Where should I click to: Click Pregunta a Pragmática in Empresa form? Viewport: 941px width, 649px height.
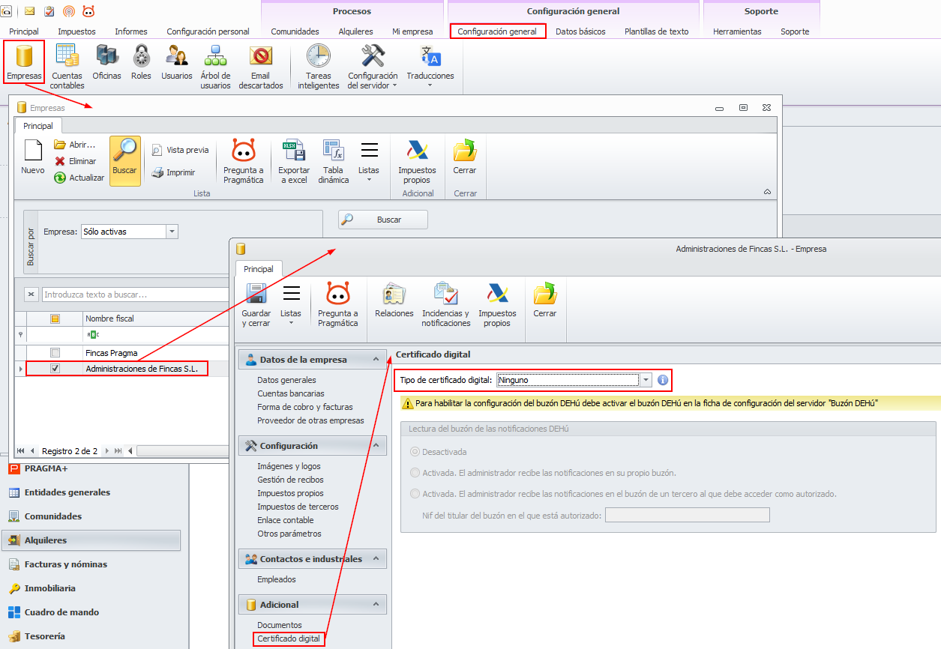[338, 305]
